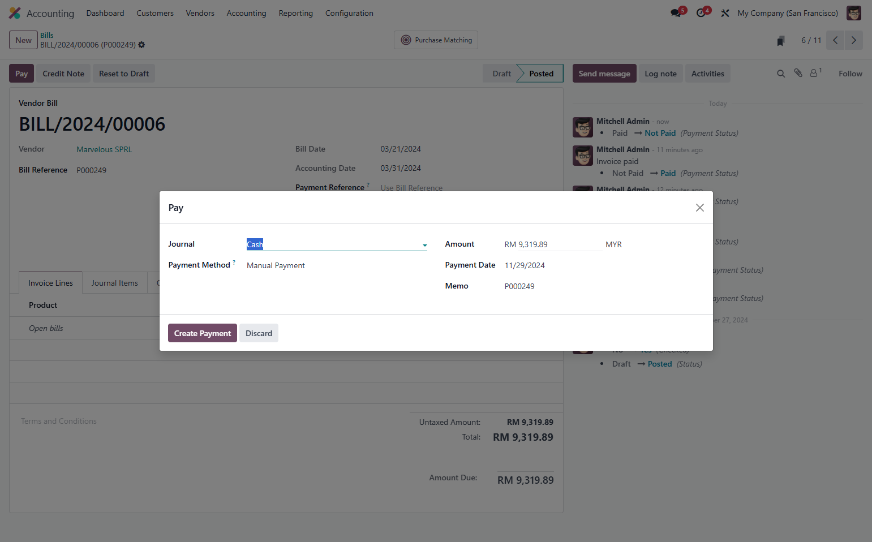The height and width of the screenshot is (542, 872).
Task: Open the Accounting app home icon
Action: [15, 13]
